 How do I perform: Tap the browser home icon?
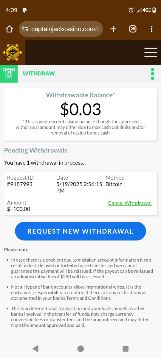pyautogui.click(x=10, y=29)
